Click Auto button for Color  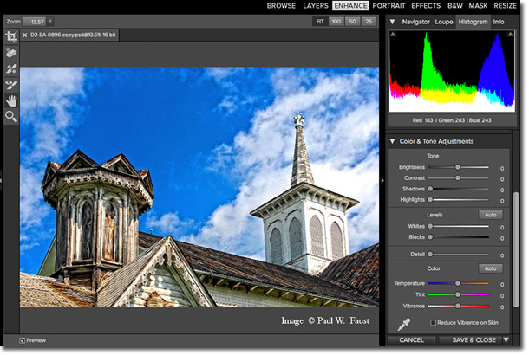pos(491,268)
